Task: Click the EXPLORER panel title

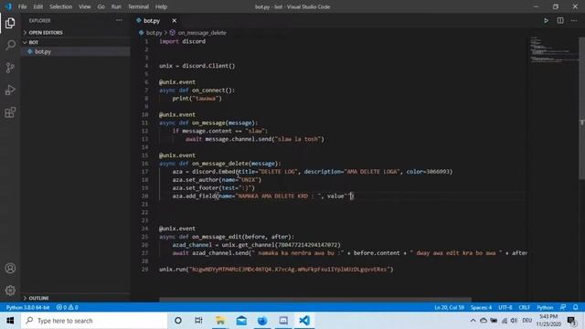Action: [x=39, y=20]
